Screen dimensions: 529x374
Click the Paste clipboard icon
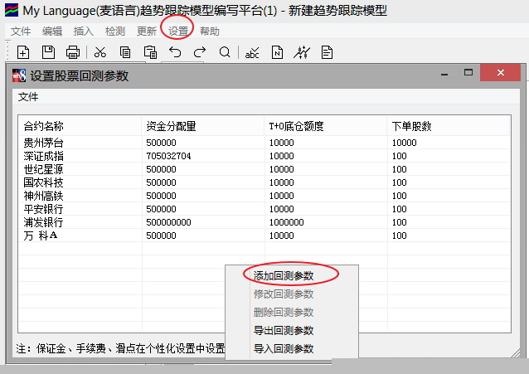coord(150,53)
